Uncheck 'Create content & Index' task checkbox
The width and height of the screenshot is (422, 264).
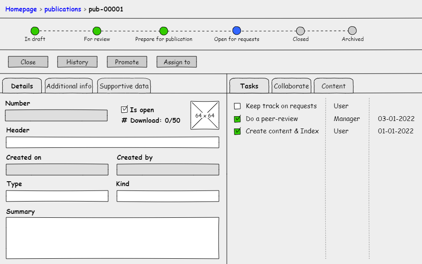click(237, 131)
